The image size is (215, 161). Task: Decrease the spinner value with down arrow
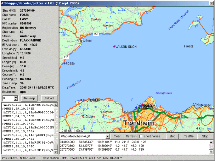(16, 100)
